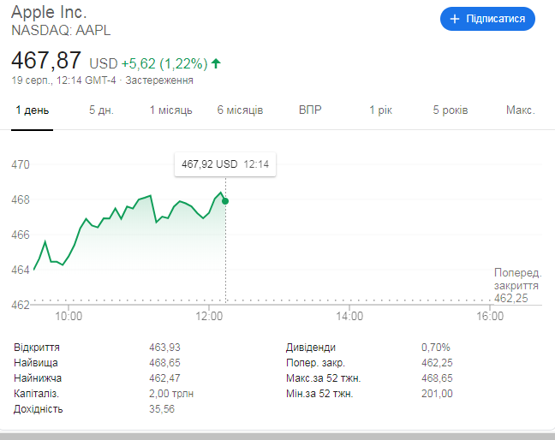This screenshot has width=555, height=440.
Task: Click the 19 серп., 12:14 GMT-4 timestamp
Action: 63,80
